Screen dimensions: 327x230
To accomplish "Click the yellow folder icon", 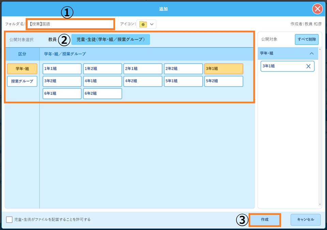I will coord(143,24).
